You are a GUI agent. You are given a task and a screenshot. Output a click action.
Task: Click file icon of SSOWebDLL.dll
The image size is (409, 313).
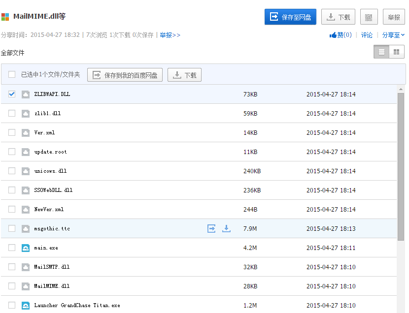click(26, 190)
